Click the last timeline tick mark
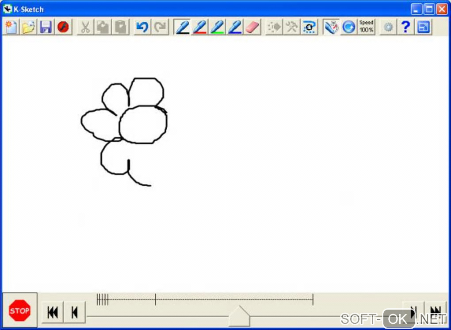The width and height of the screenshot is (451, 330). (313, 299)
